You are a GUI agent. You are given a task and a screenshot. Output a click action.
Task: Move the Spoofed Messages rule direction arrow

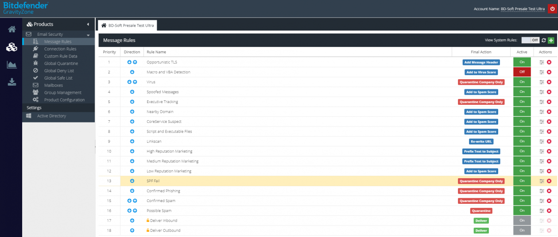pos(132,92)
